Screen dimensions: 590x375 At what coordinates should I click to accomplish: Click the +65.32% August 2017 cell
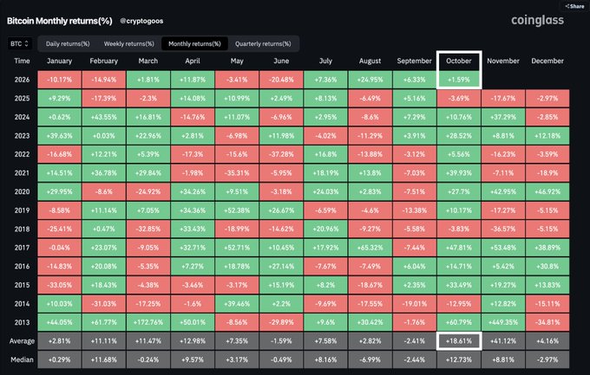click(x=370, y=248)
